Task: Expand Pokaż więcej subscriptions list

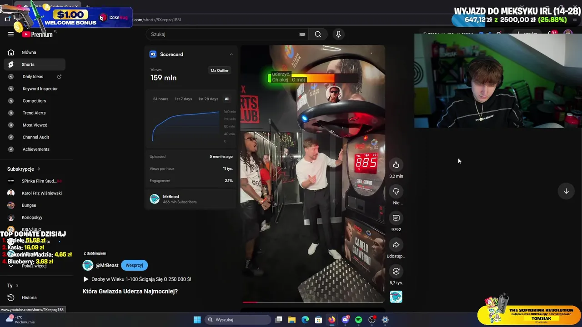Action: [35, 266]
